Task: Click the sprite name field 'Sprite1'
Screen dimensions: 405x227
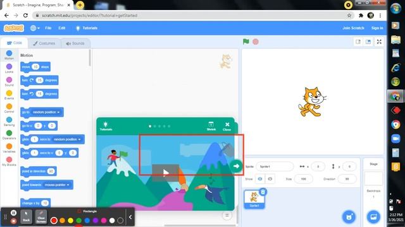Action: pyautogui.click(x=275, y=166)
